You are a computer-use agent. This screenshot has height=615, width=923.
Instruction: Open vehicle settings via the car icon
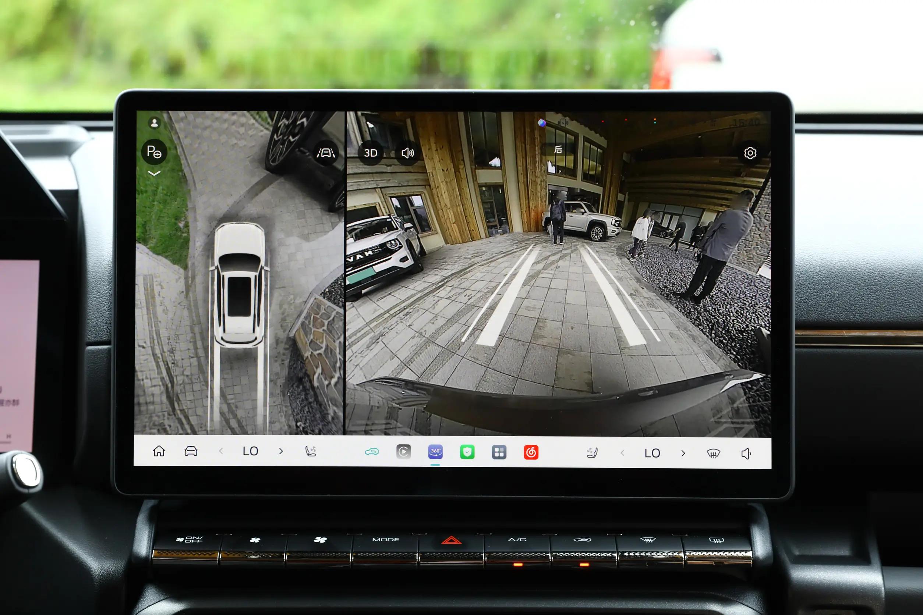point(191,451)
